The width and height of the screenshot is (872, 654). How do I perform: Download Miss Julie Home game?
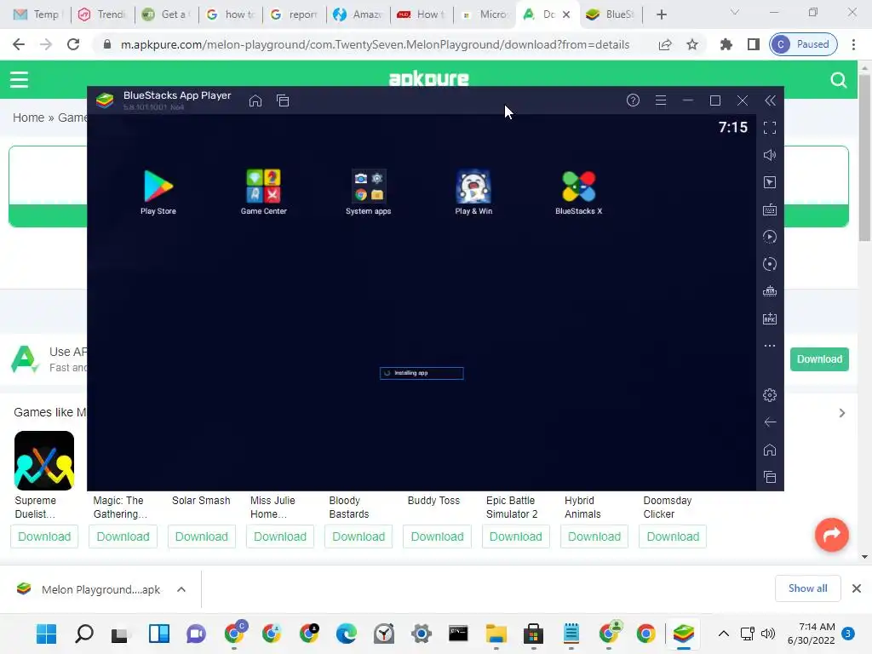tap(280, 536)
